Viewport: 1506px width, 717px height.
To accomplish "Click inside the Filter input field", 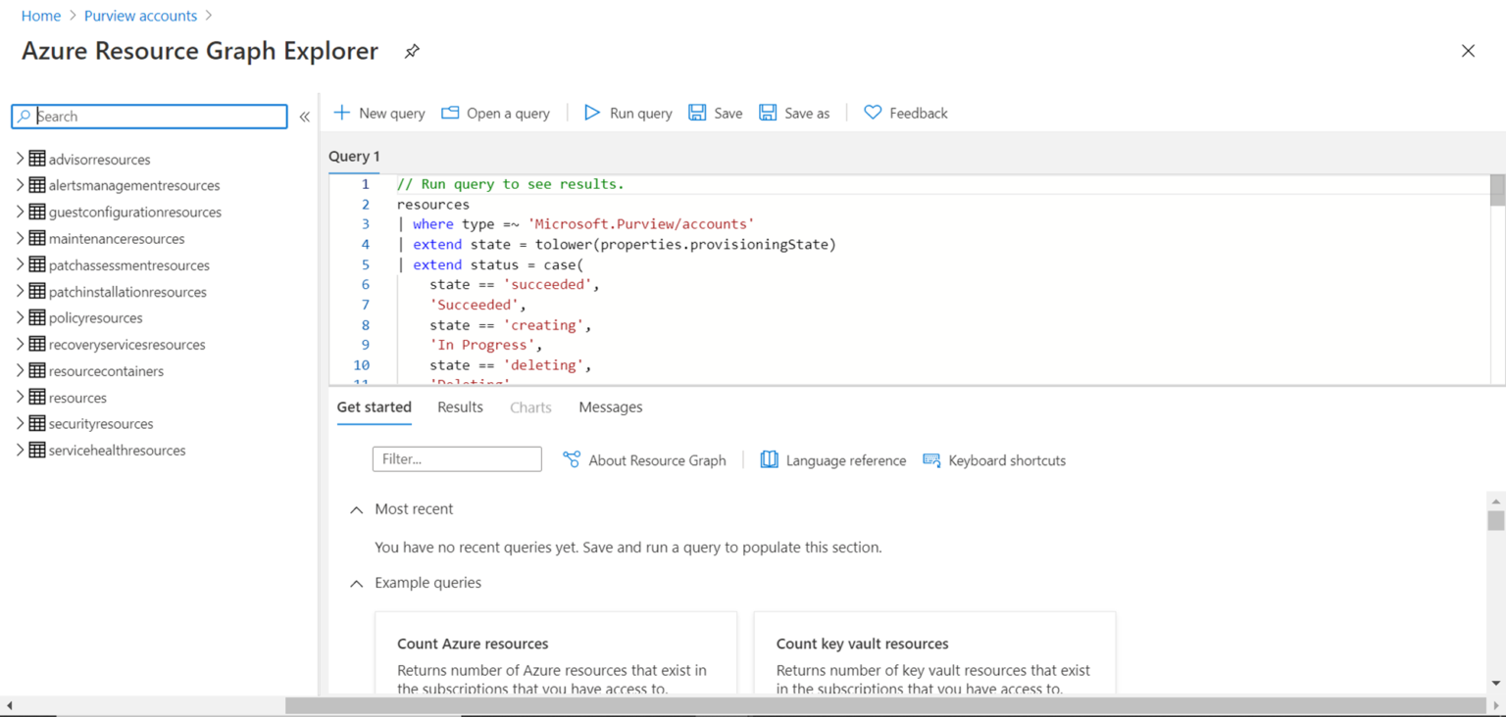I will tap(457, 458).
